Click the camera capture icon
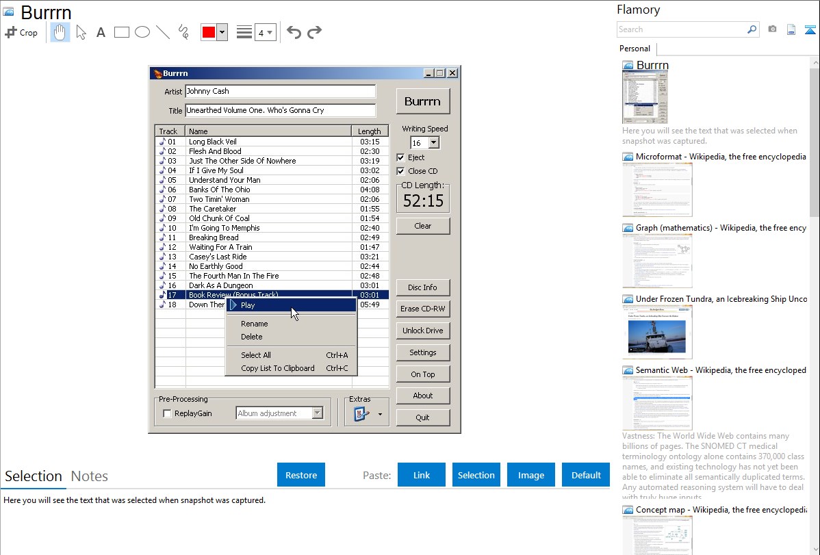This screenshot has width=820, height=555. tap(772, 29)
